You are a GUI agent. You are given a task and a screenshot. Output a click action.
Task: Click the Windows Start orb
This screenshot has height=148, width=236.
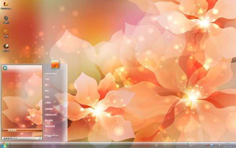point(5,145)
